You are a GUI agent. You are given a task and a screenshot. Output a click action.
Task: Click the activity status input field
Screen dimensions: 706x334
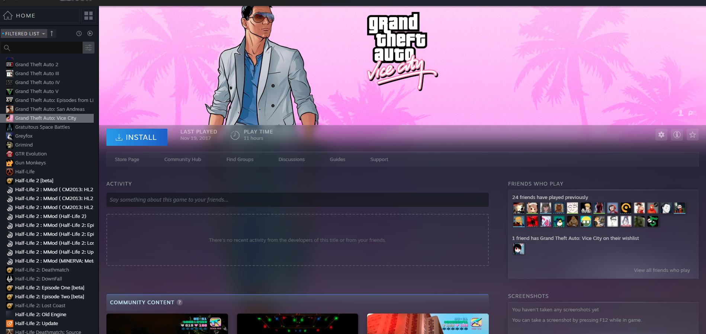click(x=297, y=200)
